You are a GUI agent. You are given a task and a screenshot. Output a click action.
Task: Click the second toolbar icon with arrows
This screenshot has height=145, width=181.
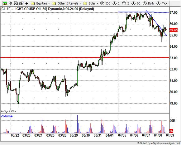11,3
